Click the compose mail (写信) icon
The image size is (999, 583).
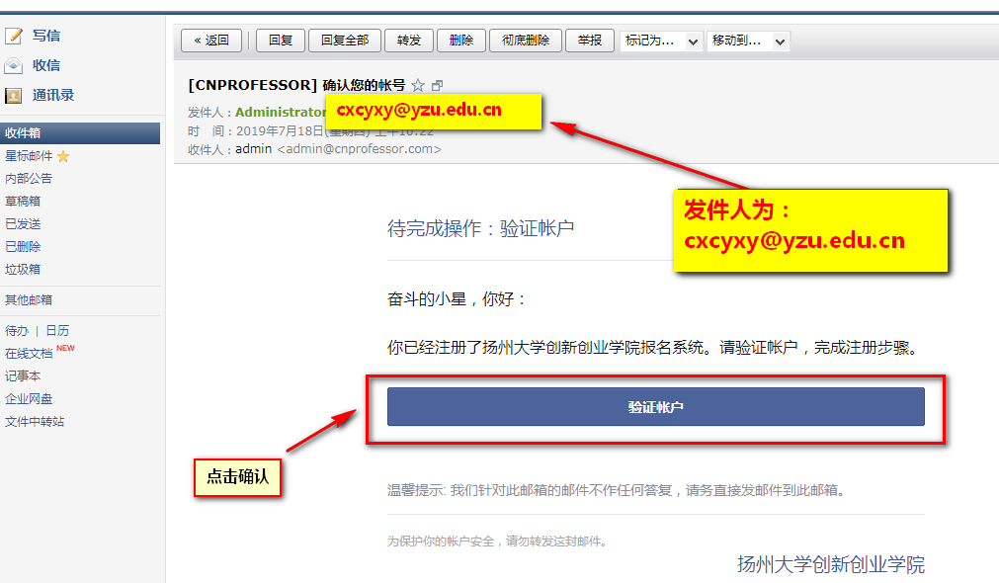click(x=14, y=36)
